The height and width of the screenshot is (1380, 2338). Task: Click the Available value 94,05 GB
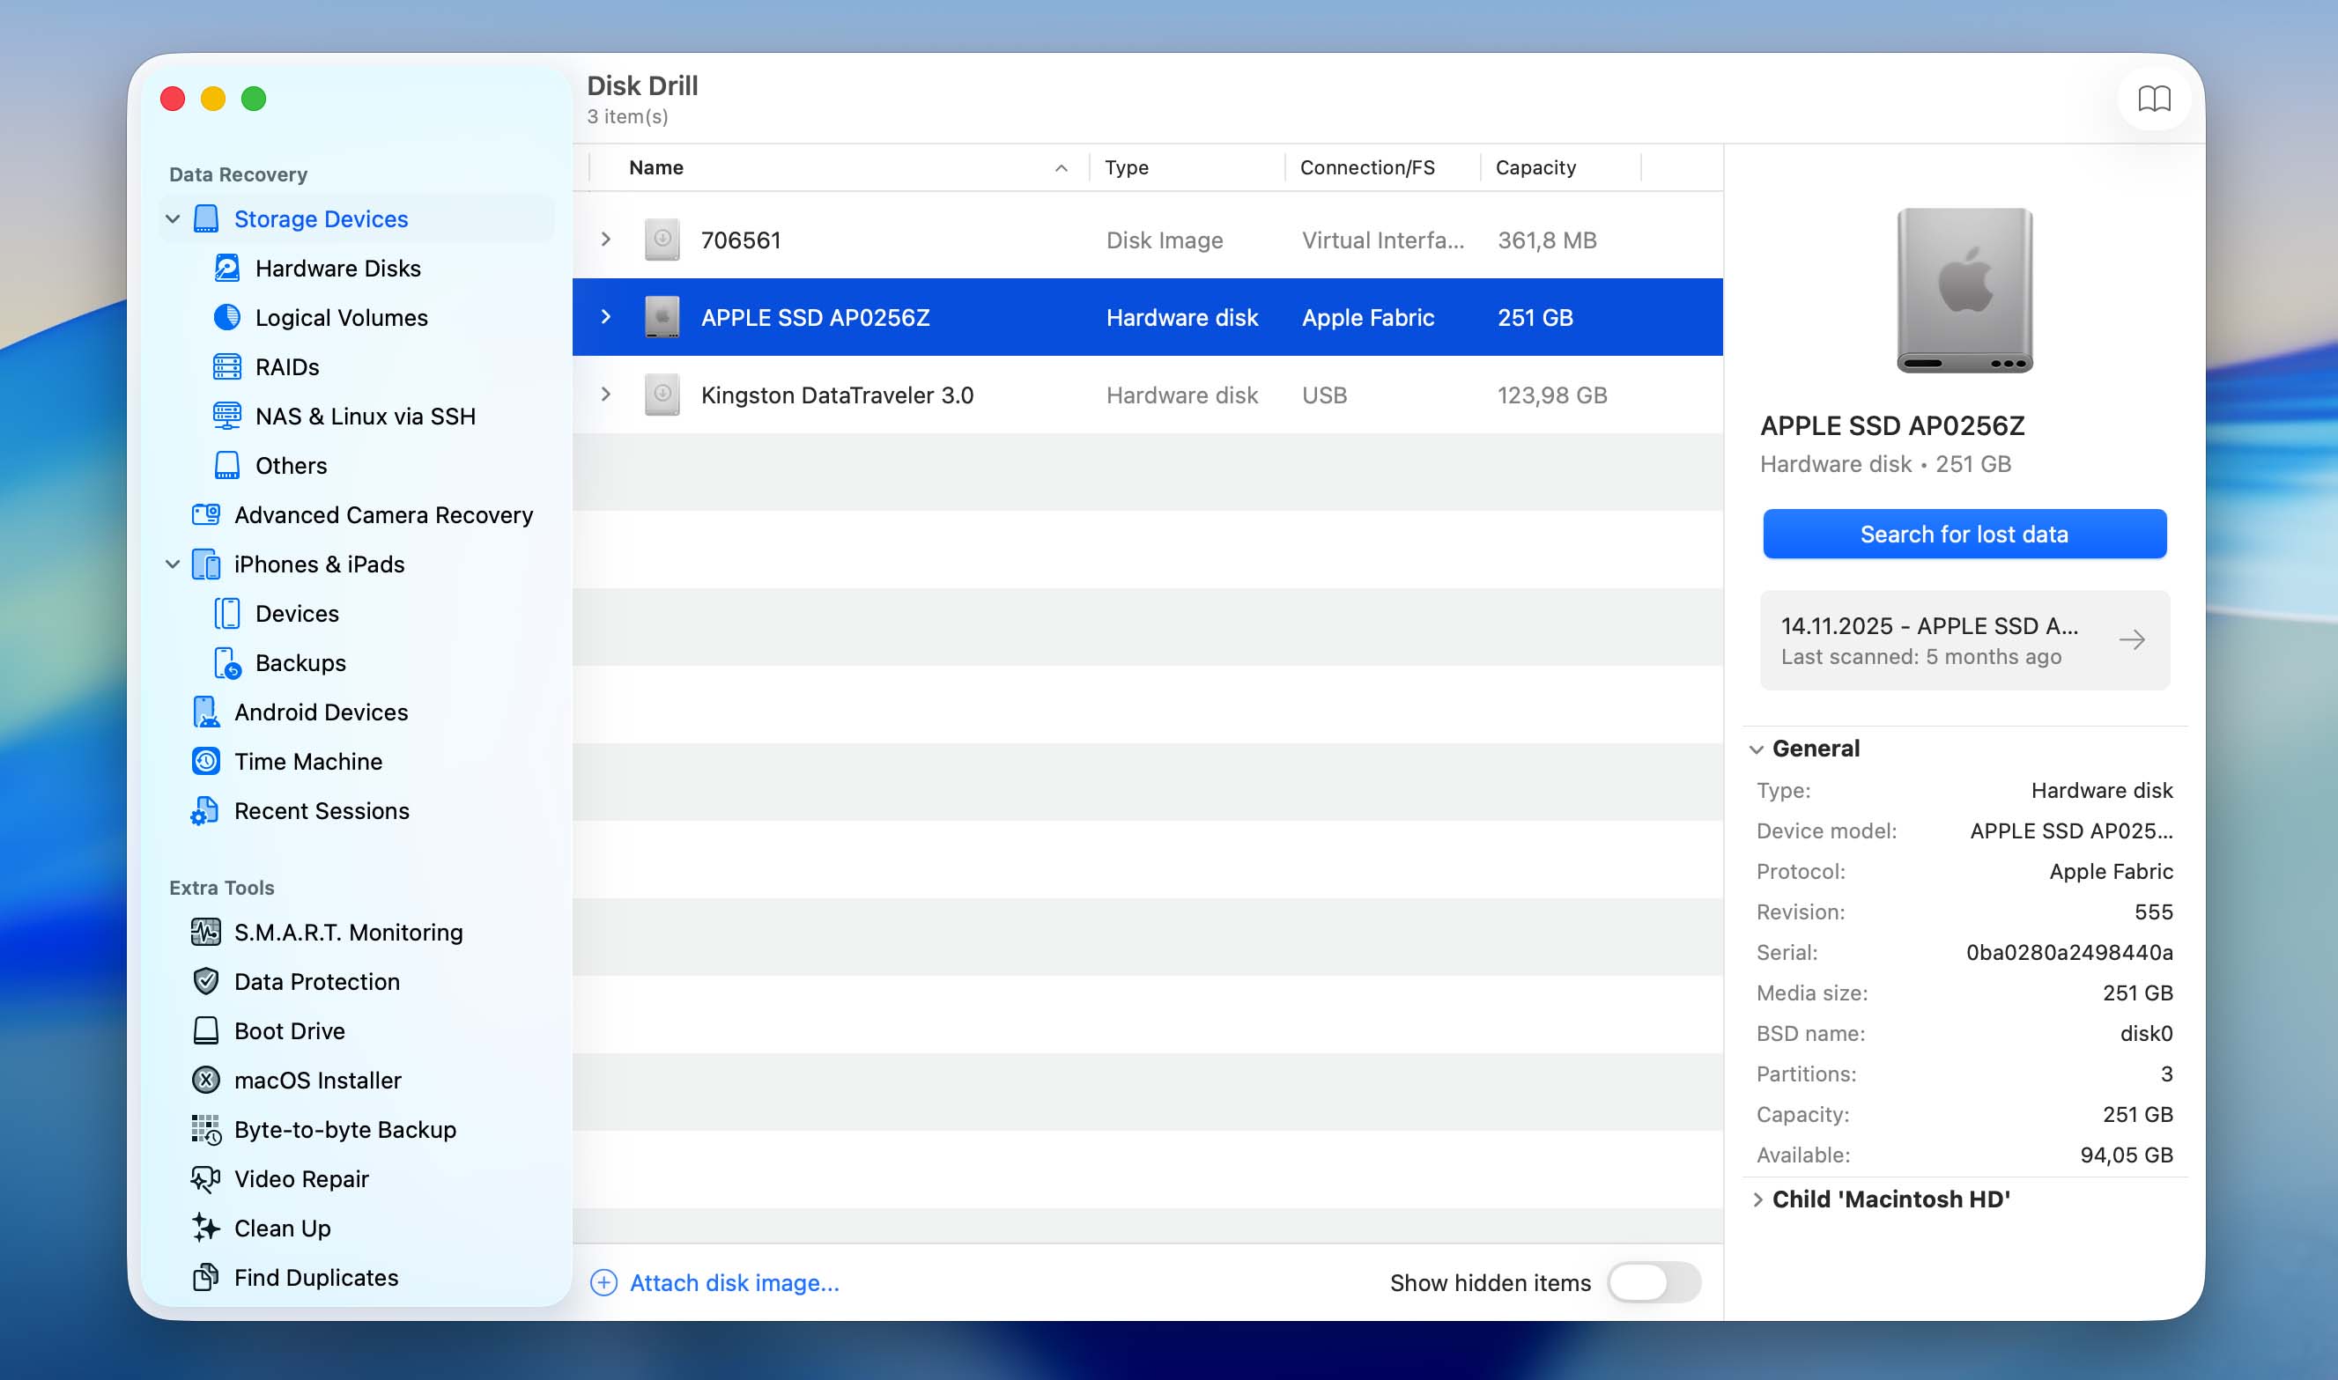tap(2126, 1155)
